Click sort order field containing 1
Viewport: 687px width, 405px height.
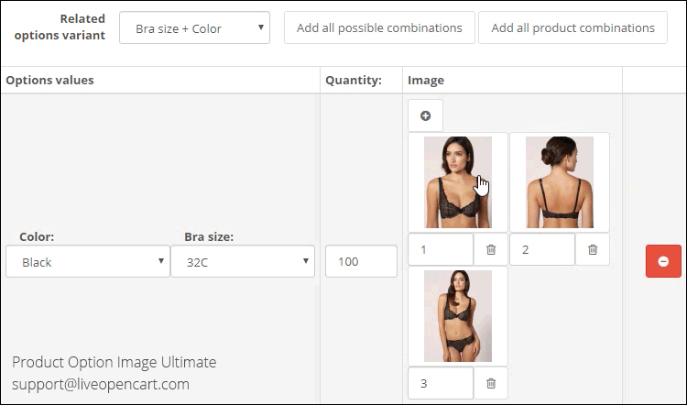[x=441, y=249]
